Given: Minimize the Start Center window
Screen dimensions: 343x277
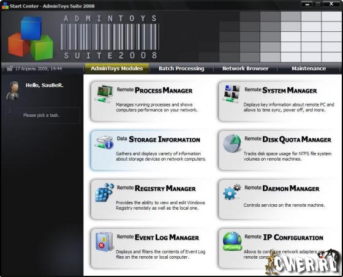Looking at the screenshot, I should (307, 4).
